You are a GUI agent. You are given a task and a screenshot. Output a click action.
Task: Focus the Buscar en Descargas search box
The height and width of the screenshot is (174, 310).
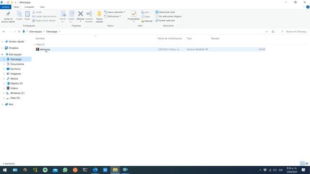click(x=293, y=31)
